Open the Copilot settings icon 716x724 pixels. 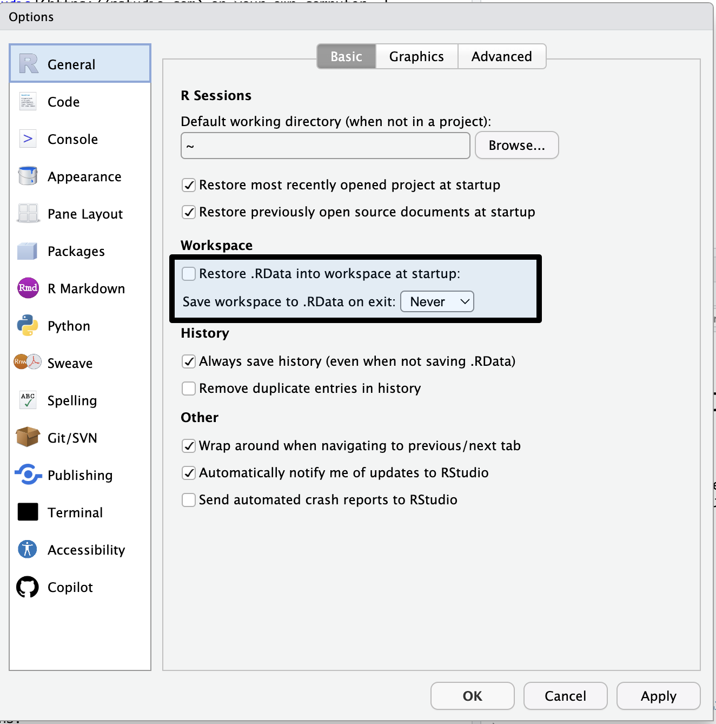[x=27, y=587]
